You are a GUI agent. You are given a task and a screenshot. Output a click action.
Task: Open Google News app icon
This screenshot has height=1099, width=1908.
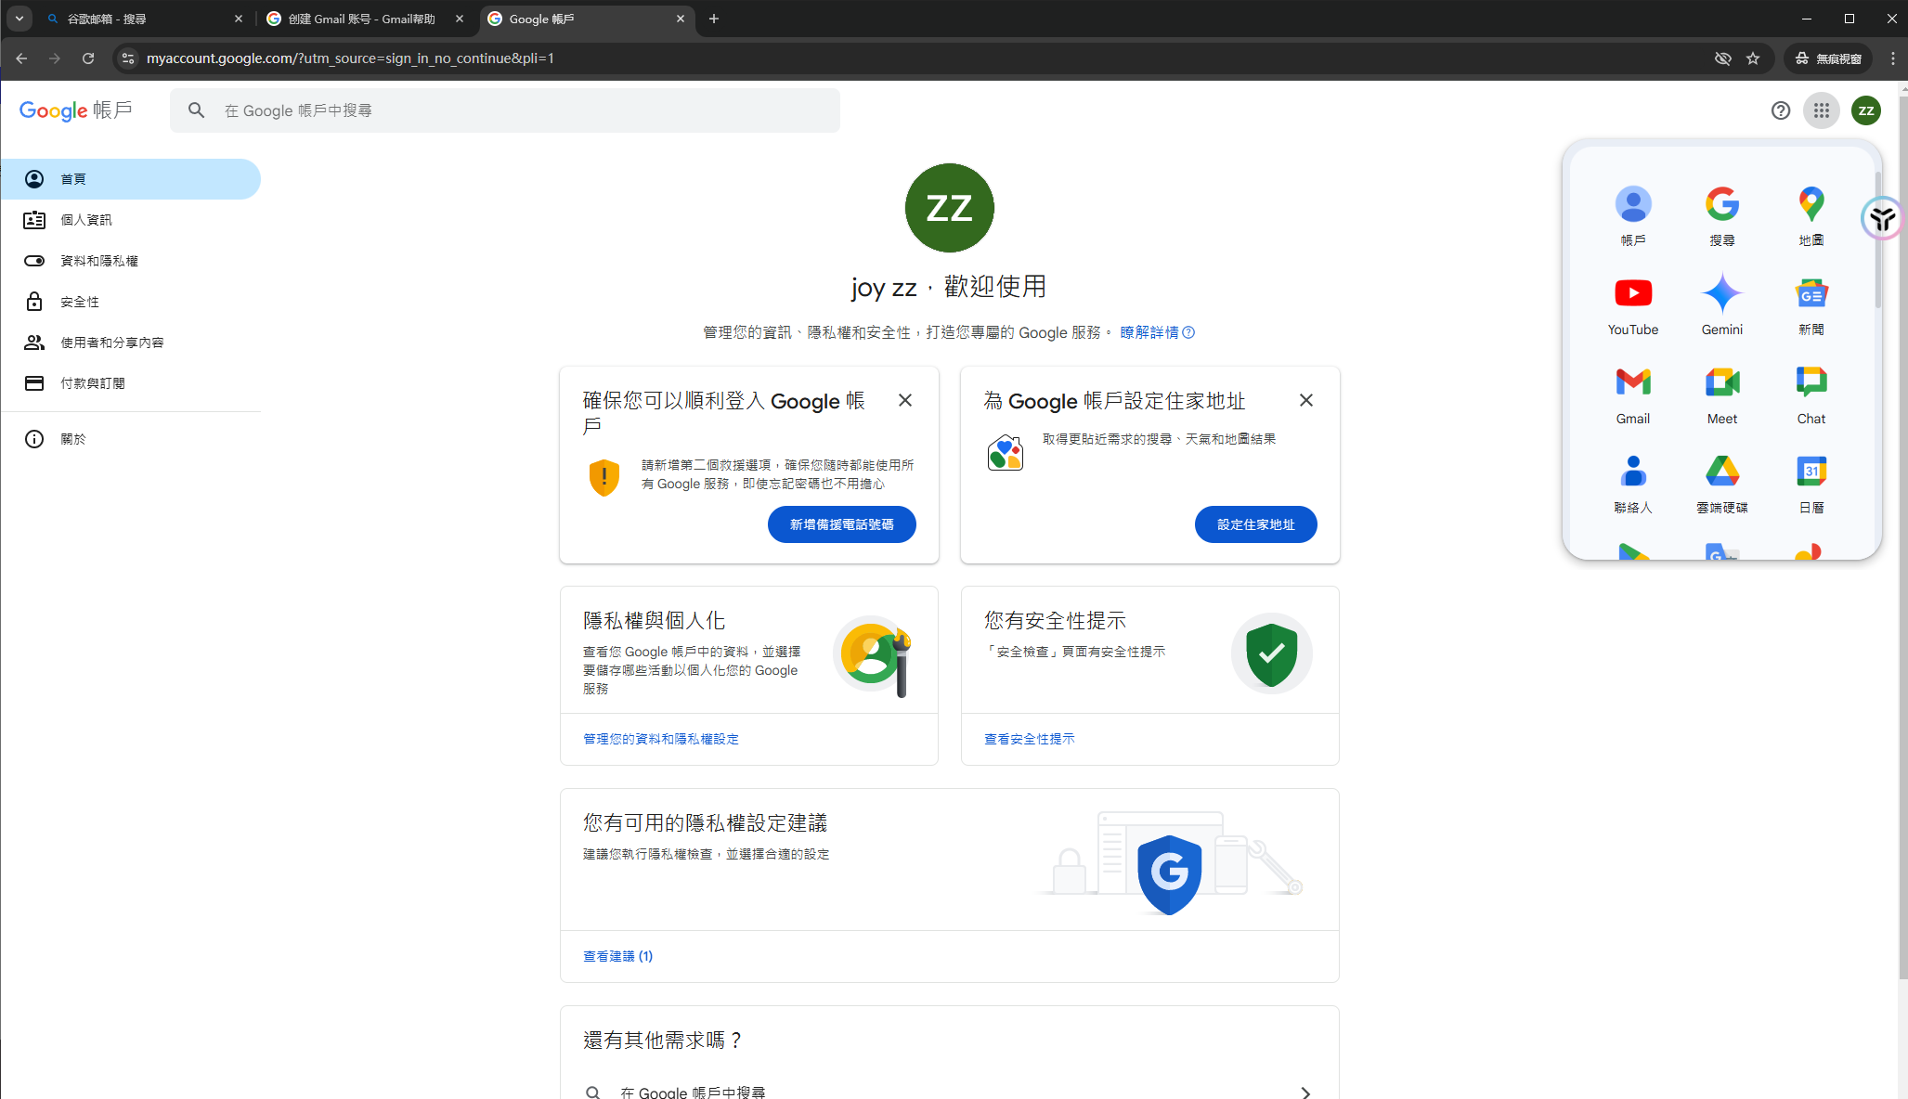point(1811,304)
